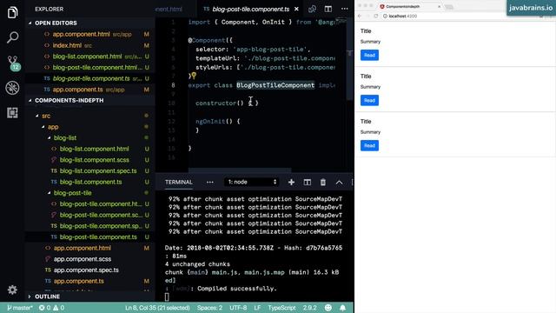Maximize terminal panel with chevron up icon
Image resolution: width=556 pixels, height=313 pixels.
click(x=339, y=182)
